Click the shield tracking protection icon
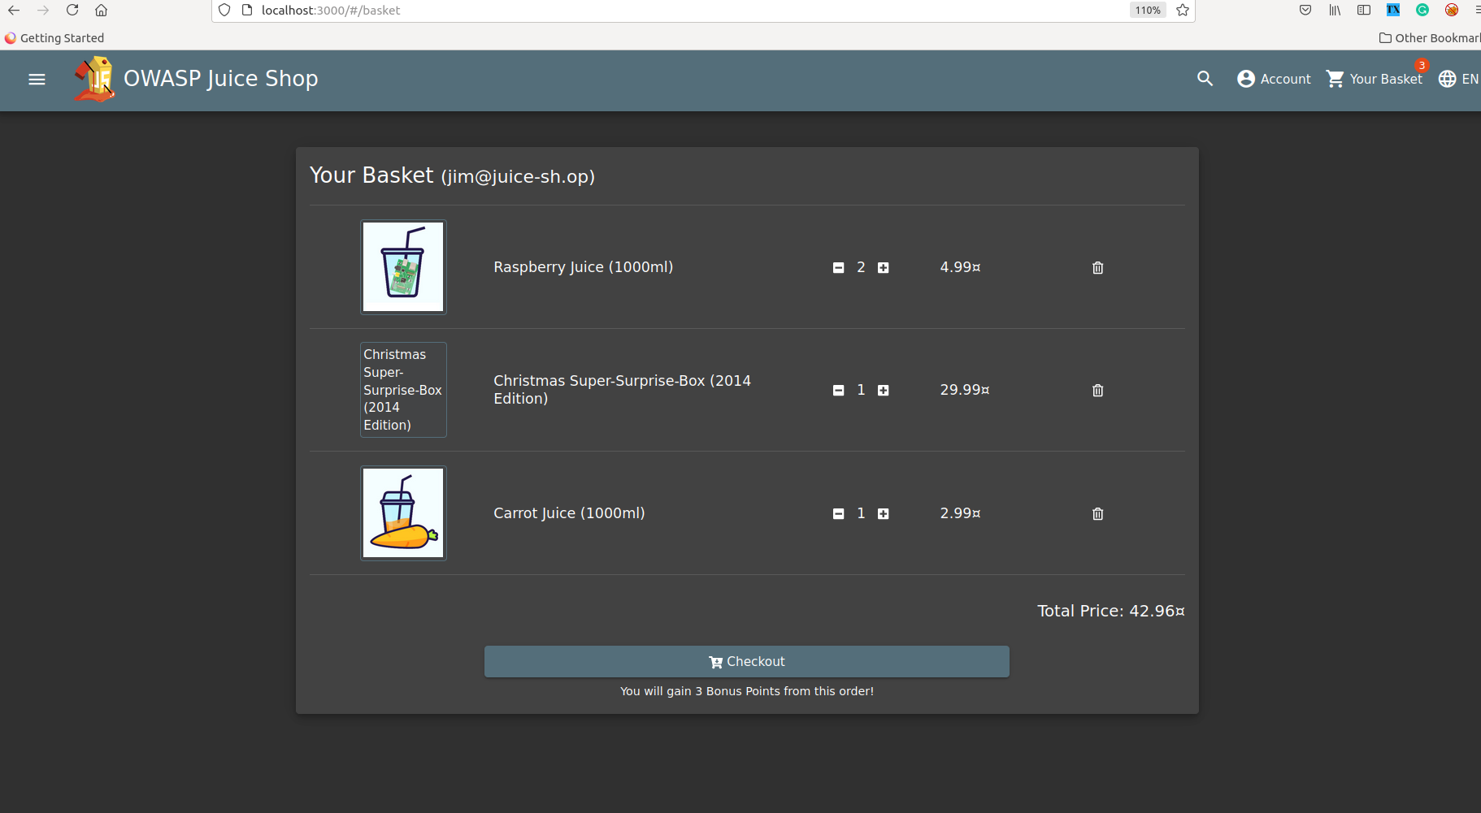 224,11
